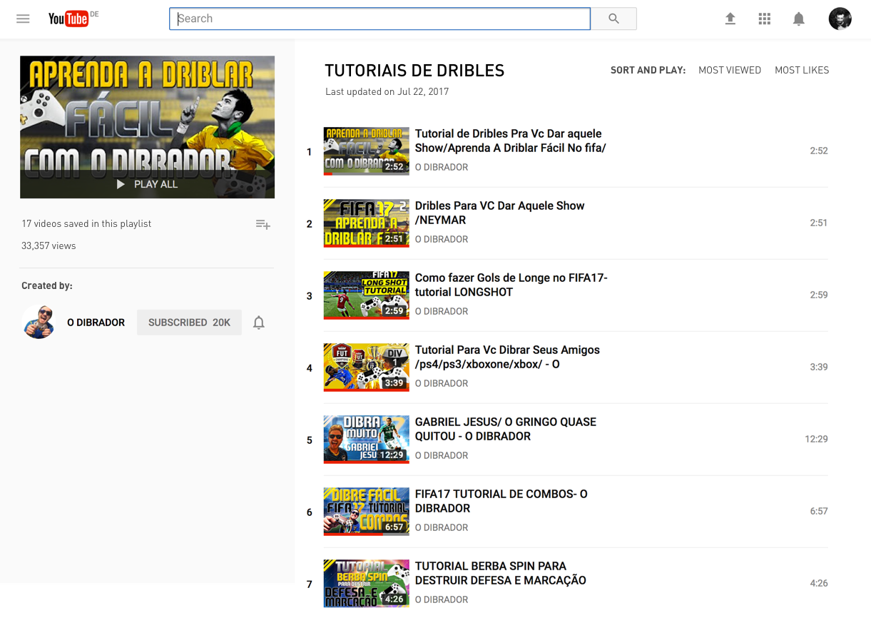Open the hamburger guide menu
Viewport: 871px width, 618px height.
pyautogui.click(x=23, y=19)
